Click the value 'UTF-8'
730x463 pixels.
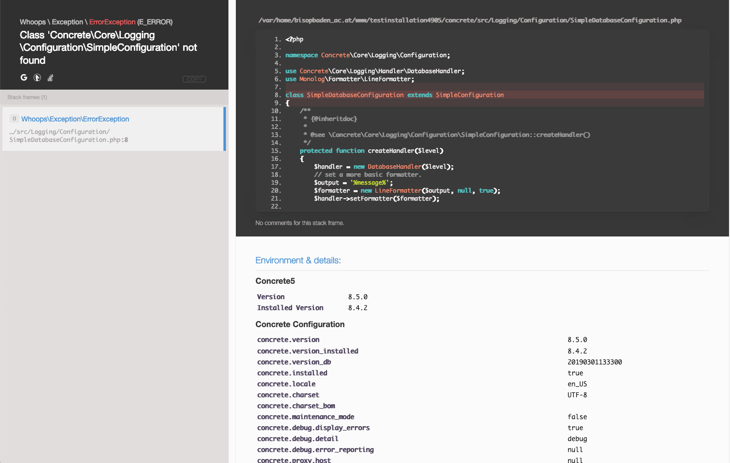click(x=577, y=395)
